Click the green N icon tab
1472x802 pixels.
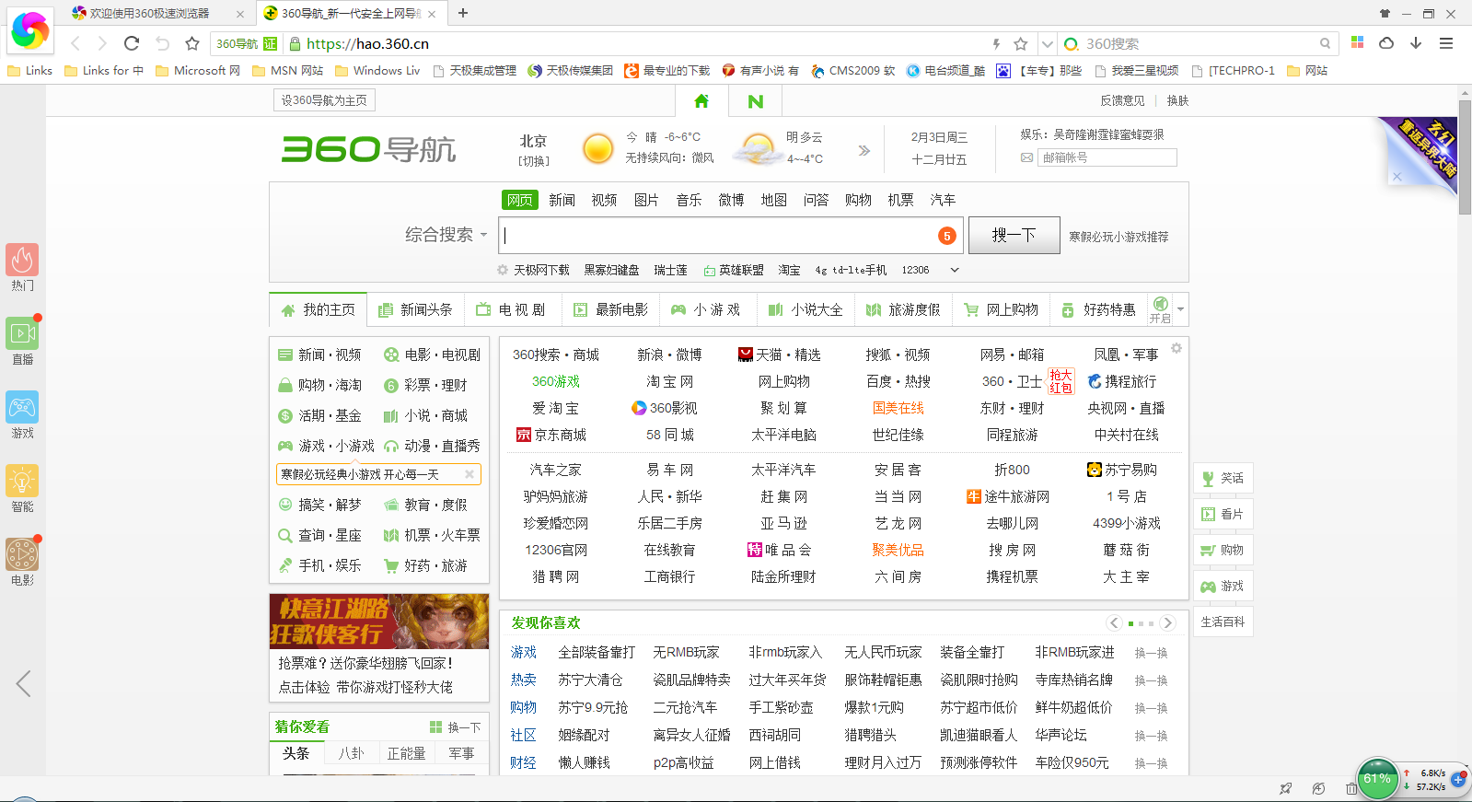pyautogui.click(x=755, y=101)
